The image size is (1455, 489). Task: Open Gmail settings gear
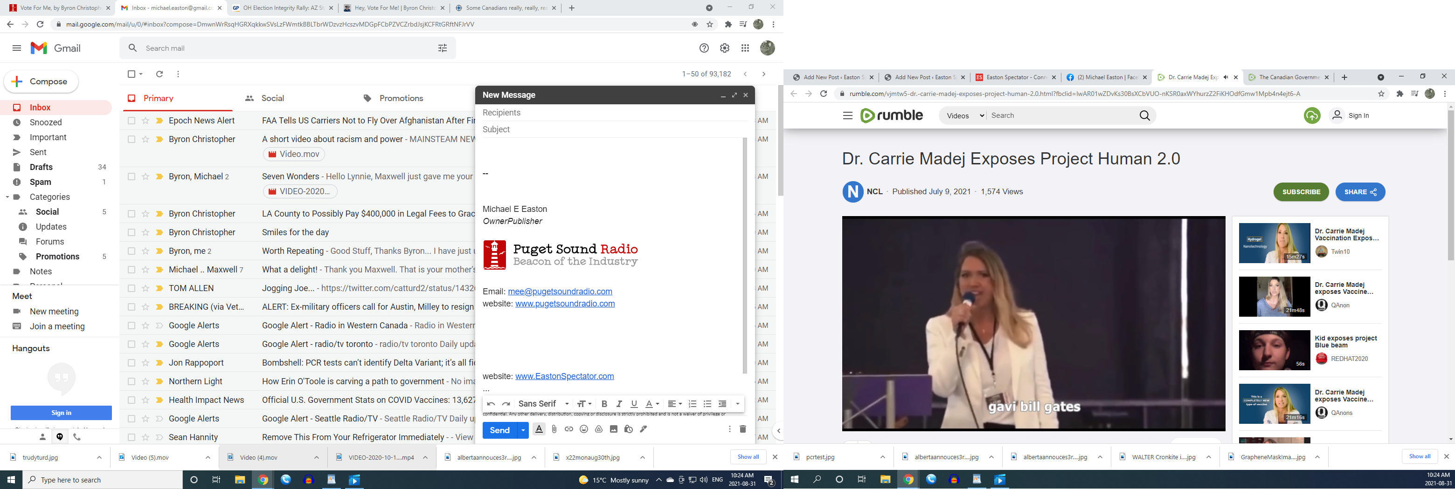[x=725, y=48]
